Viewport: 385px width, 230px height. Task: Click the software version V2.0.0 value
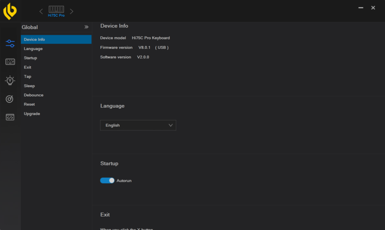[143, 57]
